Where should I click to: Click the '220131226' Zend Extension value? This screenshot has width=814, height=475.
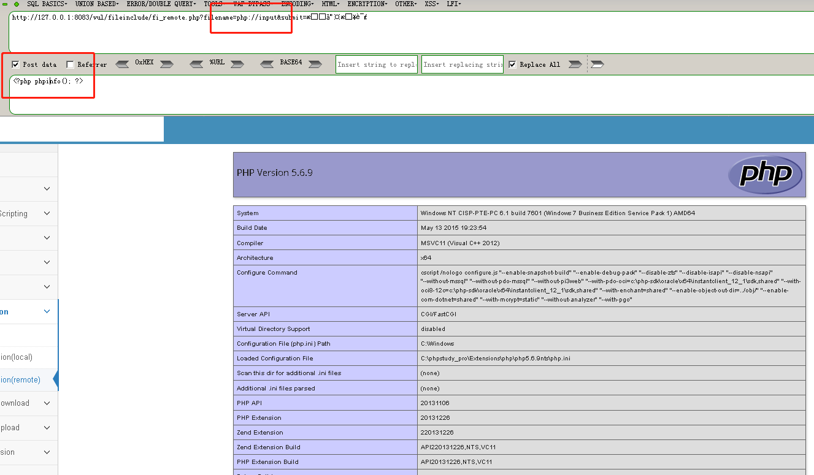click(437, 432)
